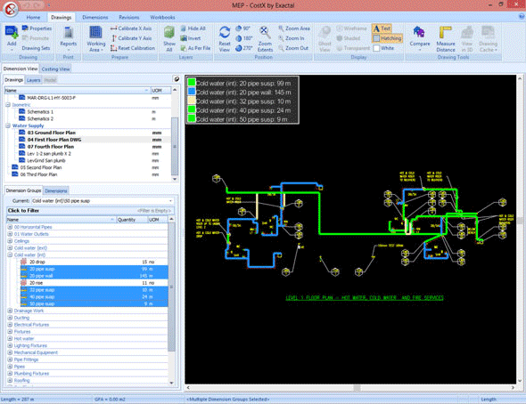Toggle Wireframe display mode
This screenshot has width=526, height=404.
[x=351, y=28]
